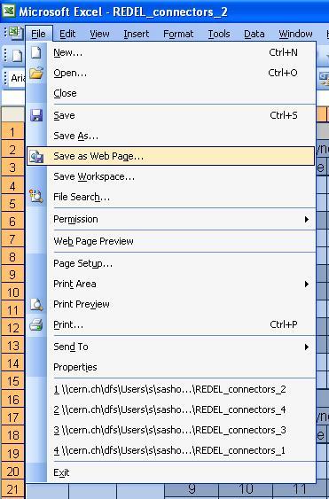This screenshot has height=499, width=329.
Task: Click the cell containing 10 in row 21
Action: coord(246,490)
